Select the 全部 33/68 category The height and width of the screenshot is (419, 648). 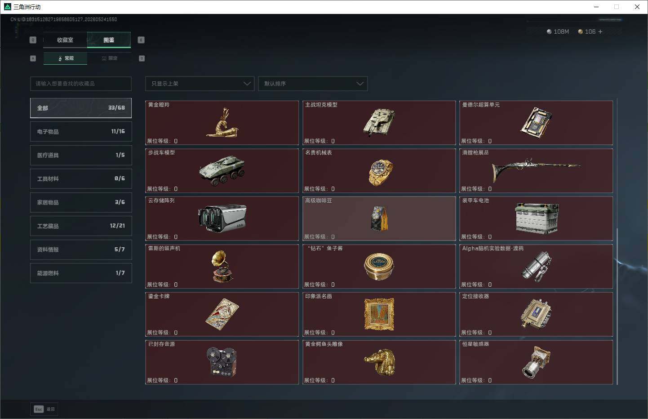pos(81,108)
